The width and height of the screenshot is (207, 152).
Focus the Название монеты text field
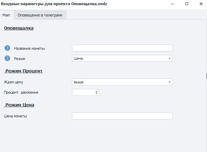click(122, 48)
